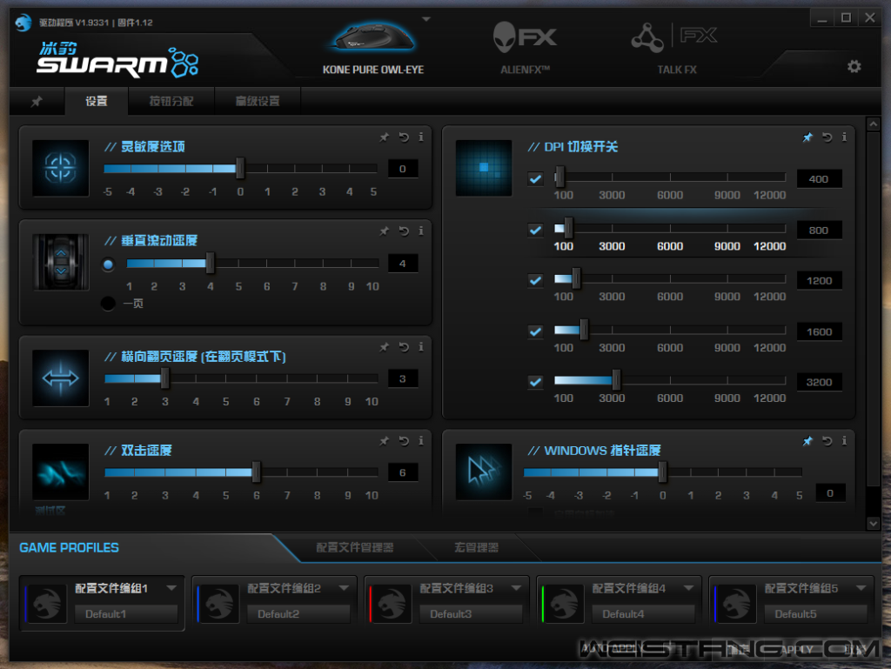Unpin the WINDOWS 指针速度 panel

click(807, 441)
